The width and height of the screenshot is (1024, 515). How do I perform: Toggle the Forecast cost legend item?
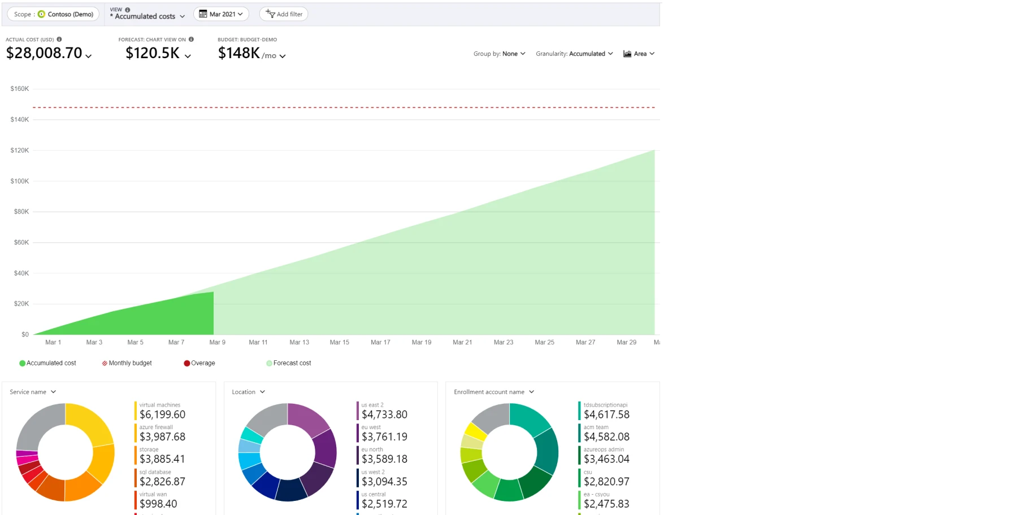288,363
